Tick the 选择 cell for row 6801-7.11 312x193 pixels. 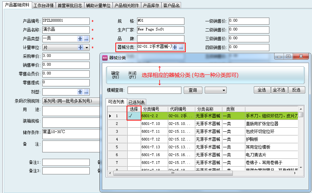(134, 131)
